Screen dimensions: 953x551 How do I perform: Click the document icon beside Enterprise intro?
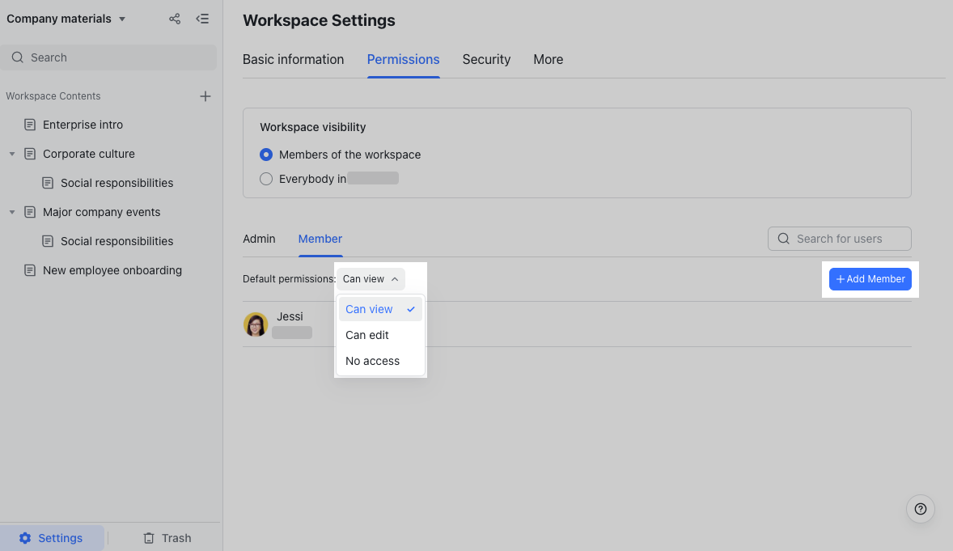(x=30, y=125)
